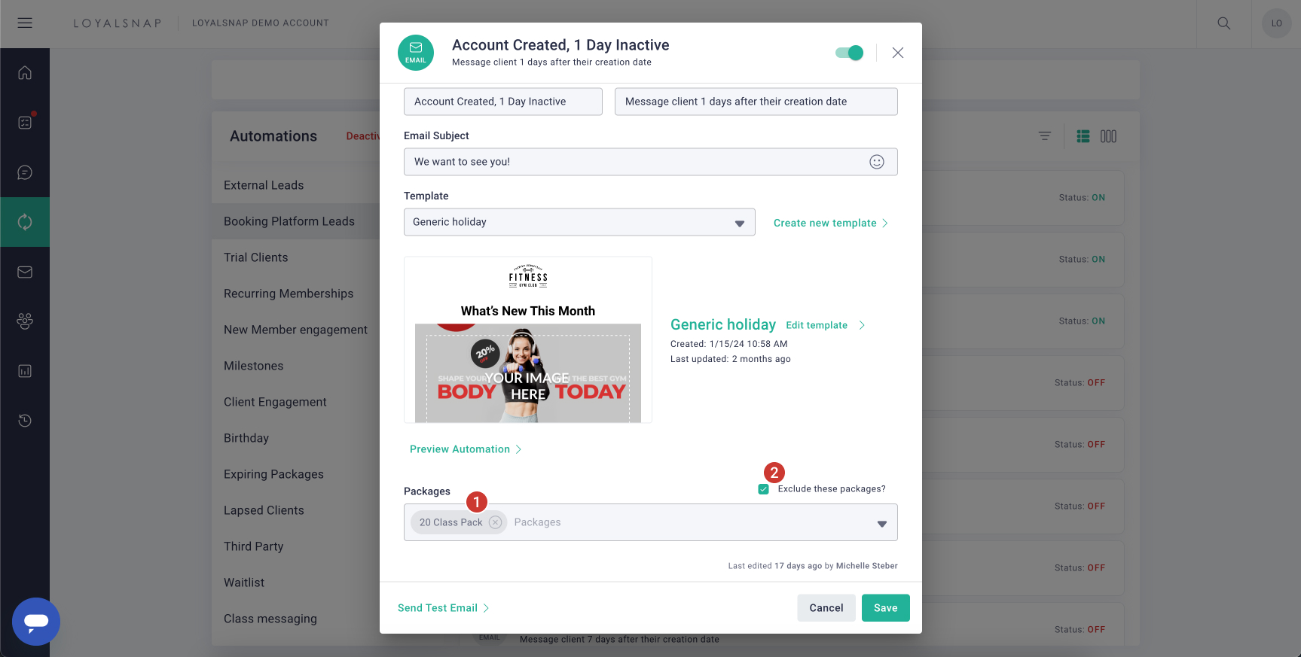Click the home icon in sidebar

pos(25,73)
